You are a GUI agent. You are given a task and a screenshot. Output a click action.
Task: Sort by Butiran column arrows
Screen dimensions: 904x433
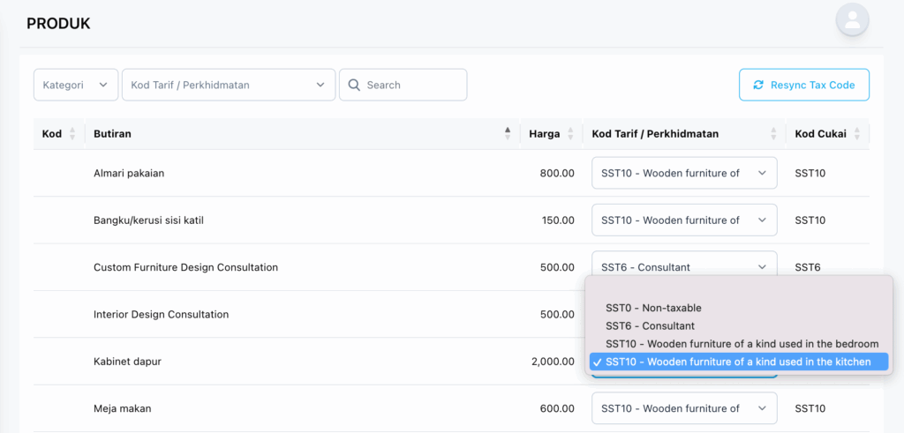tap(508, 134)
